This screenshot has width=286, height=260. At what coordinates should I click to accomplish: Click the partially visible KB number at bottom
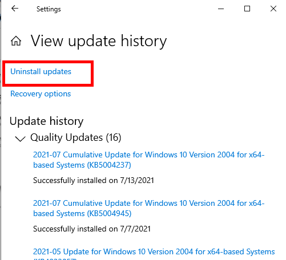(55, 259)
